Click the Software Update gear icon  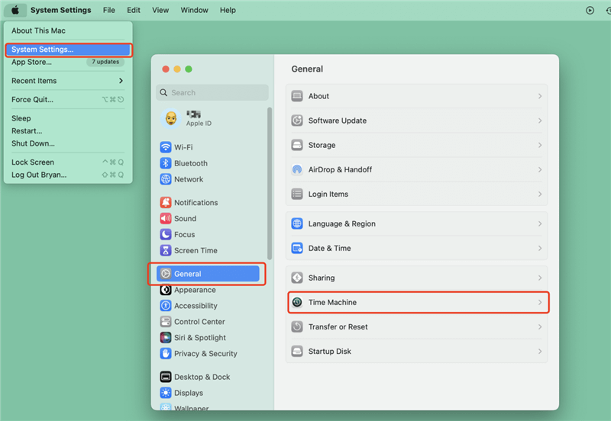297,121
